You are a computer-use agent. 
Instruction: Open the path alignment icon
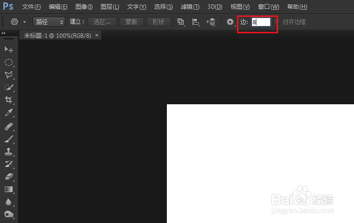coord(195,22)
